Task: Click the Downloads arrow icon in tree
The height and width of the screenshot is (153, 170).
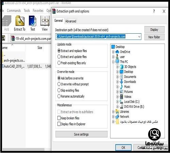Action: [x=121, y=82]
